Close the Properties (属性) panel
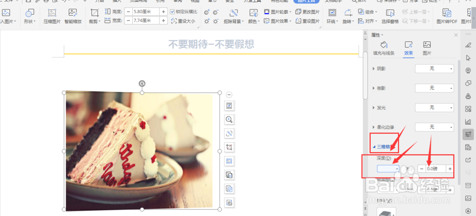The width and height of the screenshot is (476, 216). pos(456,35)
